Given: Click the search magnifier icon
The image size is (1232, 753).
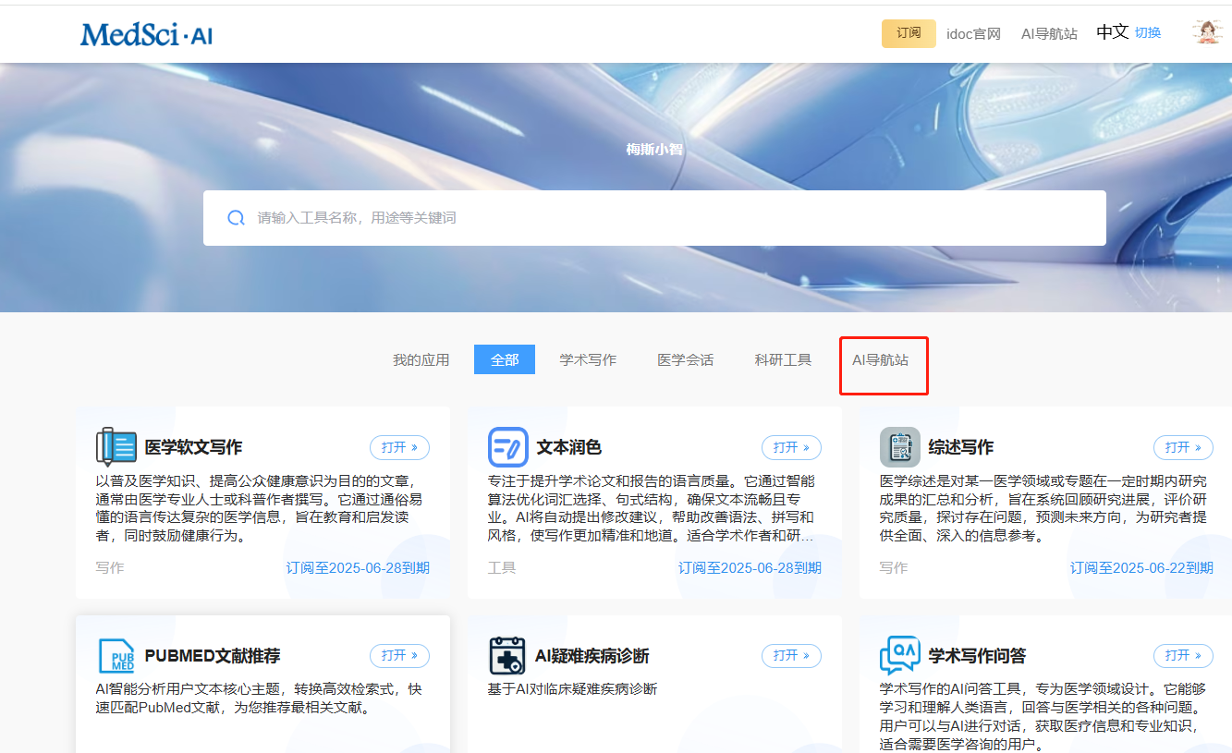Looking at the screenshot, I should (x=236, y=218).
